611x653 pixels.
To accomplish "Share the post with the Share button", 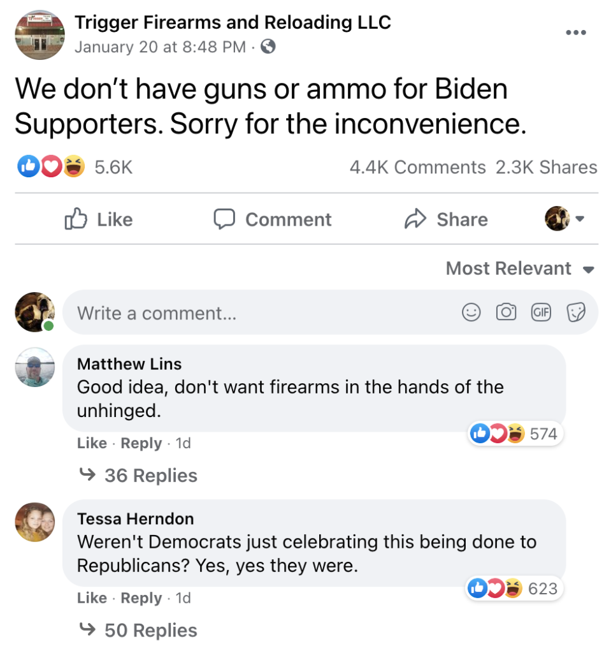I will tap(446, 219).
